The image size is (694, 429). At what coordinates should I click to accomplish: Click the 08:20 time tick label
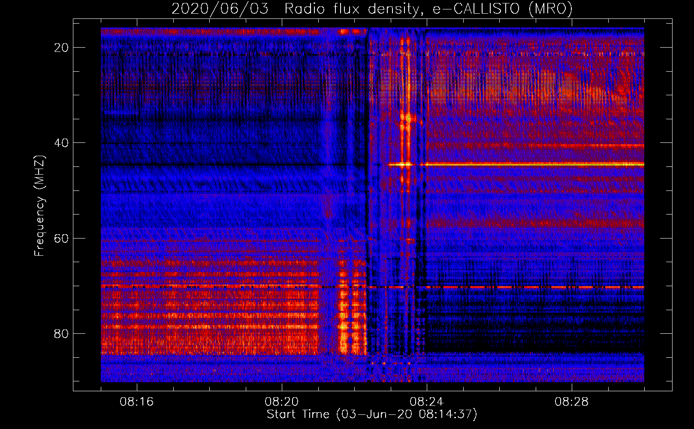[282, 402]
